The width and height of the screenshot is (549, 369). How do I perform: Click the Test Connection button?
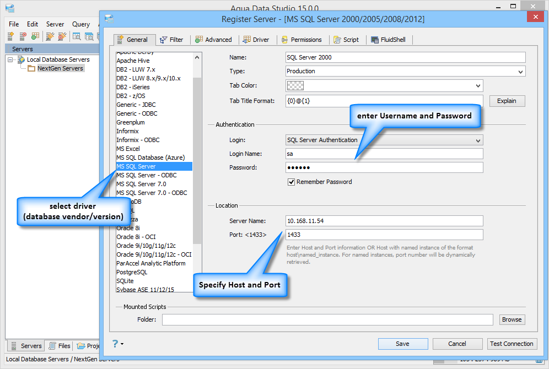pos(512,344)
